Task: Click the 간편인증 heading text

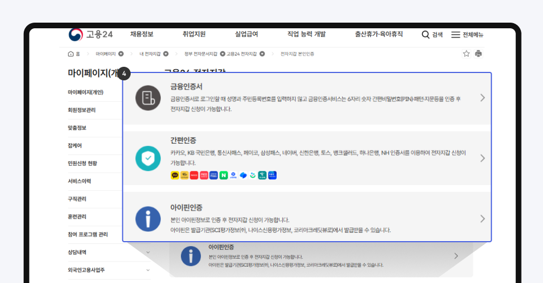Action: 183,140
